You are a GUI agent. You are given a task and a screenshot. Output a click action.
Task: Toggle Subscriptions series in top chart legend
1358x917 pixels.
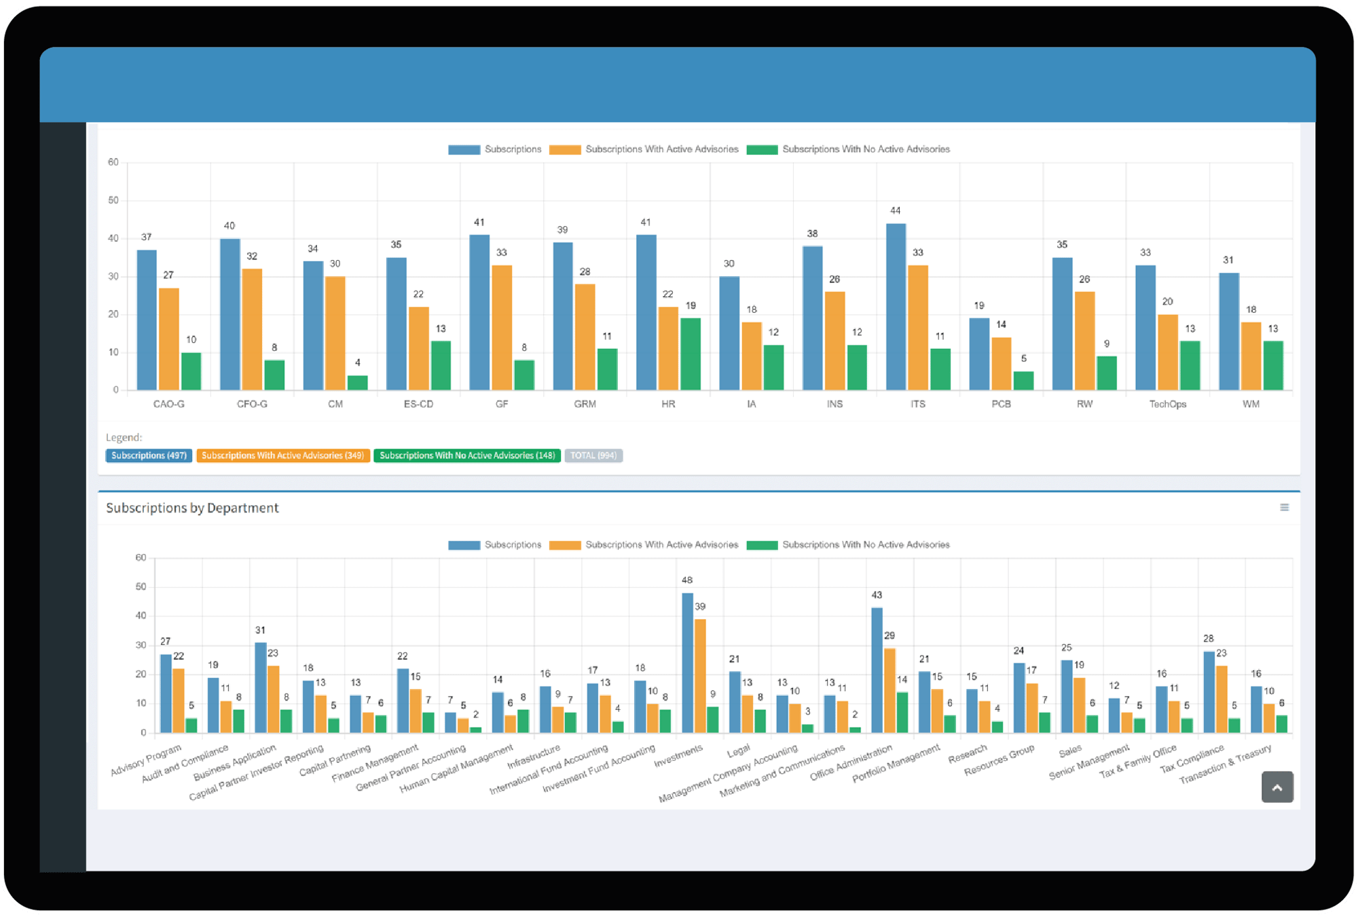pyautogui.click(x=495, y=149)
